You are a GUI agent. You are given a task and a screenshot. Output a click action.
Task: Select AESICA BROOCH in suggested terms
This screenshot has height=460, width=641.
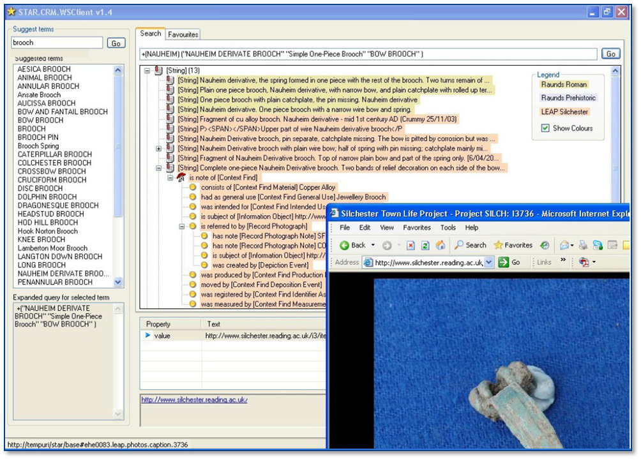coord(44,70)
